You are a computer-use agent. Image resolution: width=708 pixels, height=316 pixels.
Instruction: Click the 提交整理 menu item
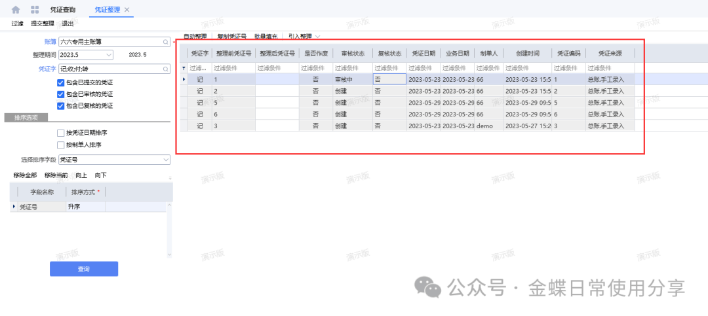click(43, 24)
